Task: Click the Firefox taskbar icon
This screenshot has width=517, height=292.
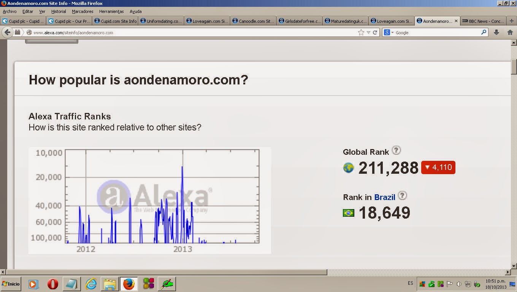Action: pos(129,284)
